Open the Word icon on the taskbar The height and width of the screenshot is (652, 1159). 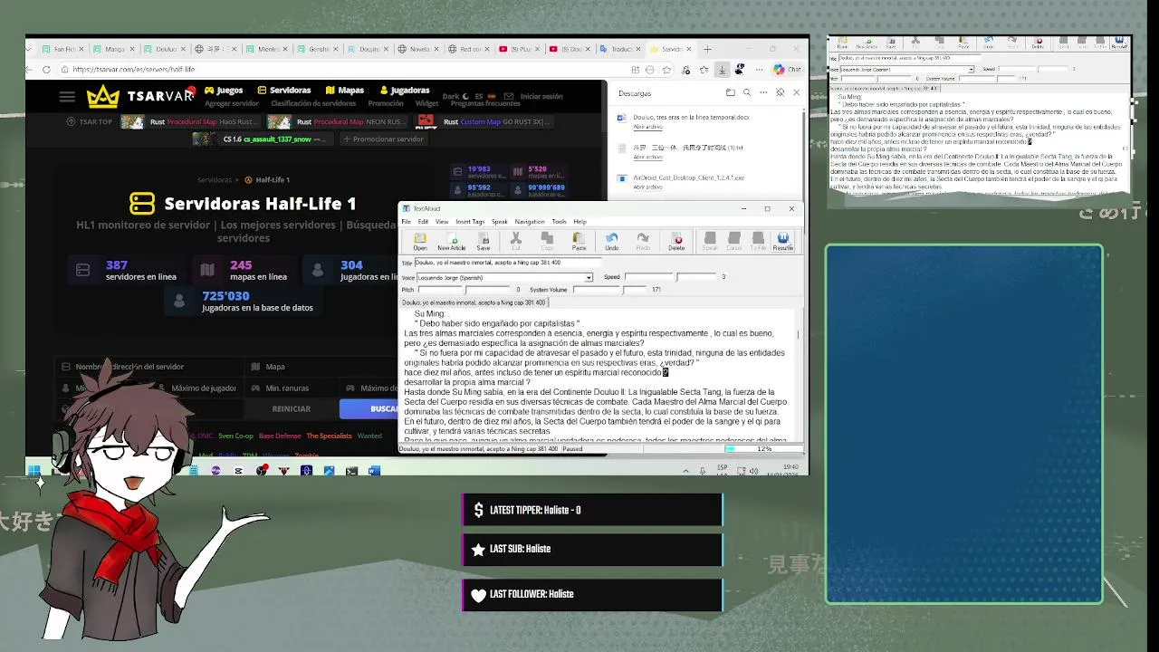pyautogui.click(x=374, y=470)
